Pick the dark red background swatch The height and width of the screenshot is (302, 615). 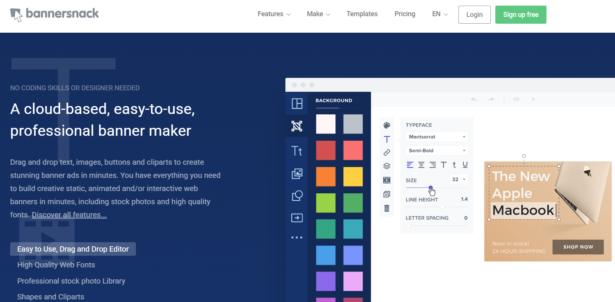[x=326, y=150]
